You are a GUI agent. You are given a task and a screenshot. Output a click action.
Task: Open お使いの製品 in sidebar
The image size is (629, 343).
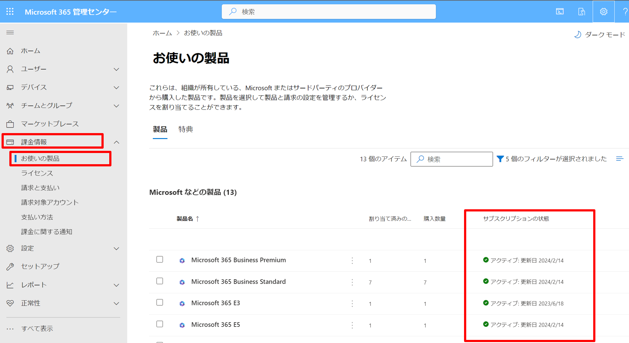click(40, 159)
